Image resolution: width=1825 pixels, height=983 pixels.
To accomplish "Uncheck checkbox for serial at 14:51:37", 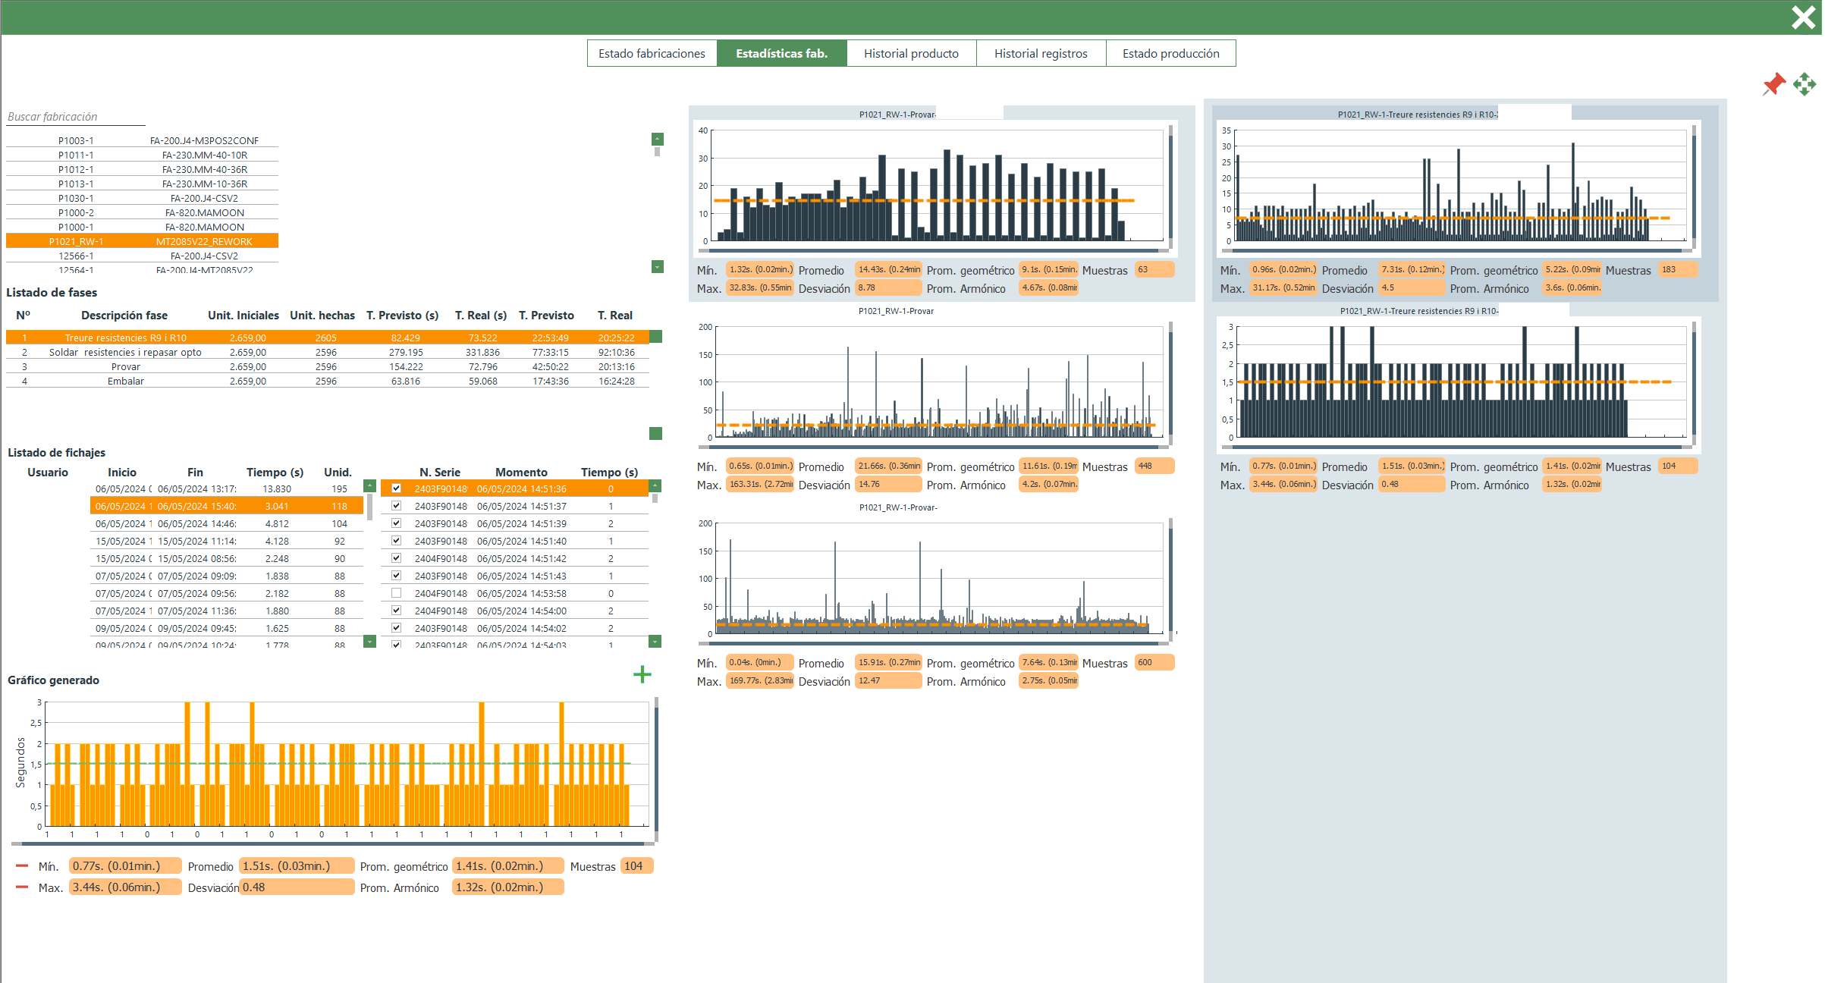I will (396, 506).
